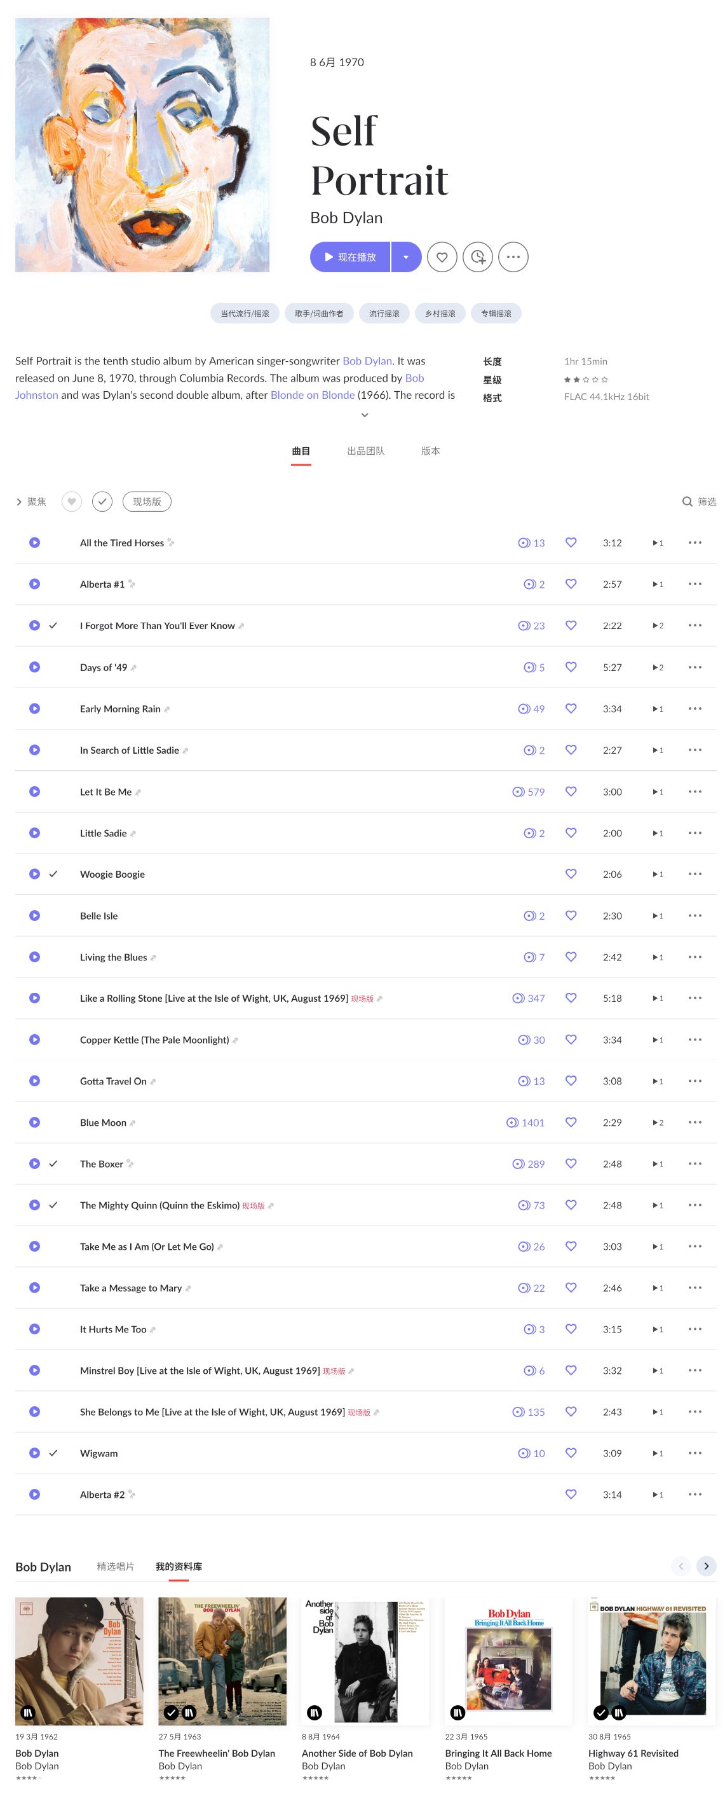Switch to the 精选唱片 tab

pos(116,1566)
